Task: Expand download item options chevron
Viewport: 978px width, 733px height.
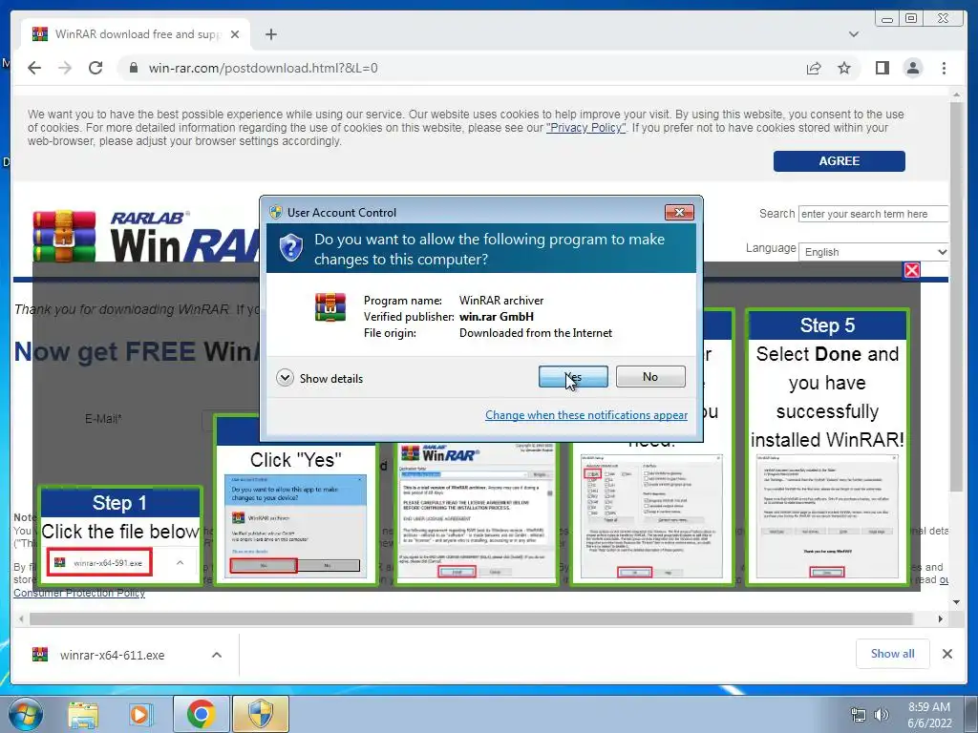Action: pyautogui.click(x=217, y=655)
